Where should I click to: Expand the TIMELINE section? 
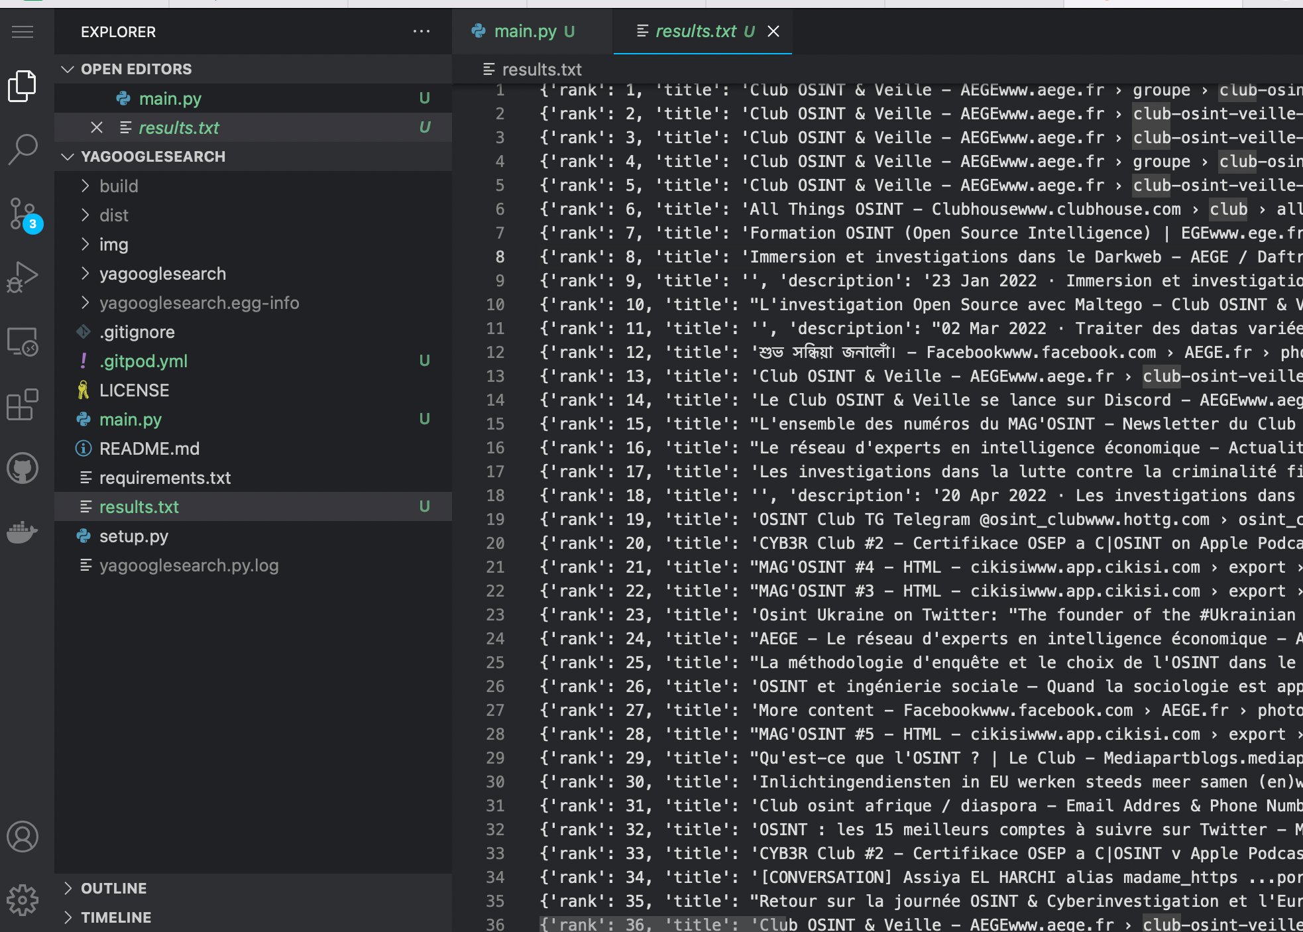coord(116,917)
